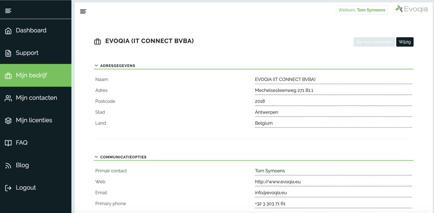Viewport: 434px width, 213px height.
Task: Click the Land field label
Action: click(100, 123)
